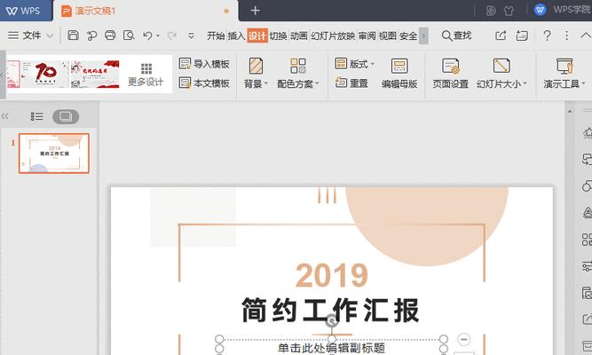The height and width of the screenshot is (355, 592).
Task: Open the 文件 menu
Action: point(25,35)
